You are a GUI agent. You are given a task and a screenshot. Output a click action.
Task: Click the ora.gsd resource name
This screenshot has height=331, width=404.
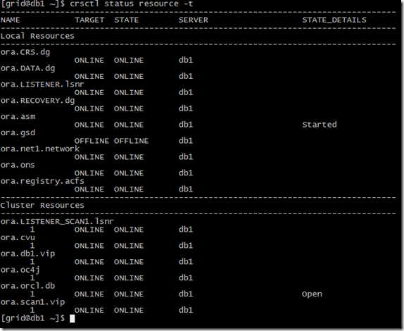point(18,133)
